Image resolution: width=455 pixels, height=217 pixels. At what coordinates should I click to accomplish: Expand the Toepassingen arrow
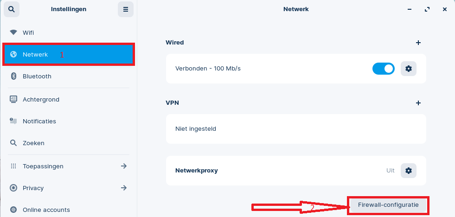pyautogui.click(x=124, y=166)
